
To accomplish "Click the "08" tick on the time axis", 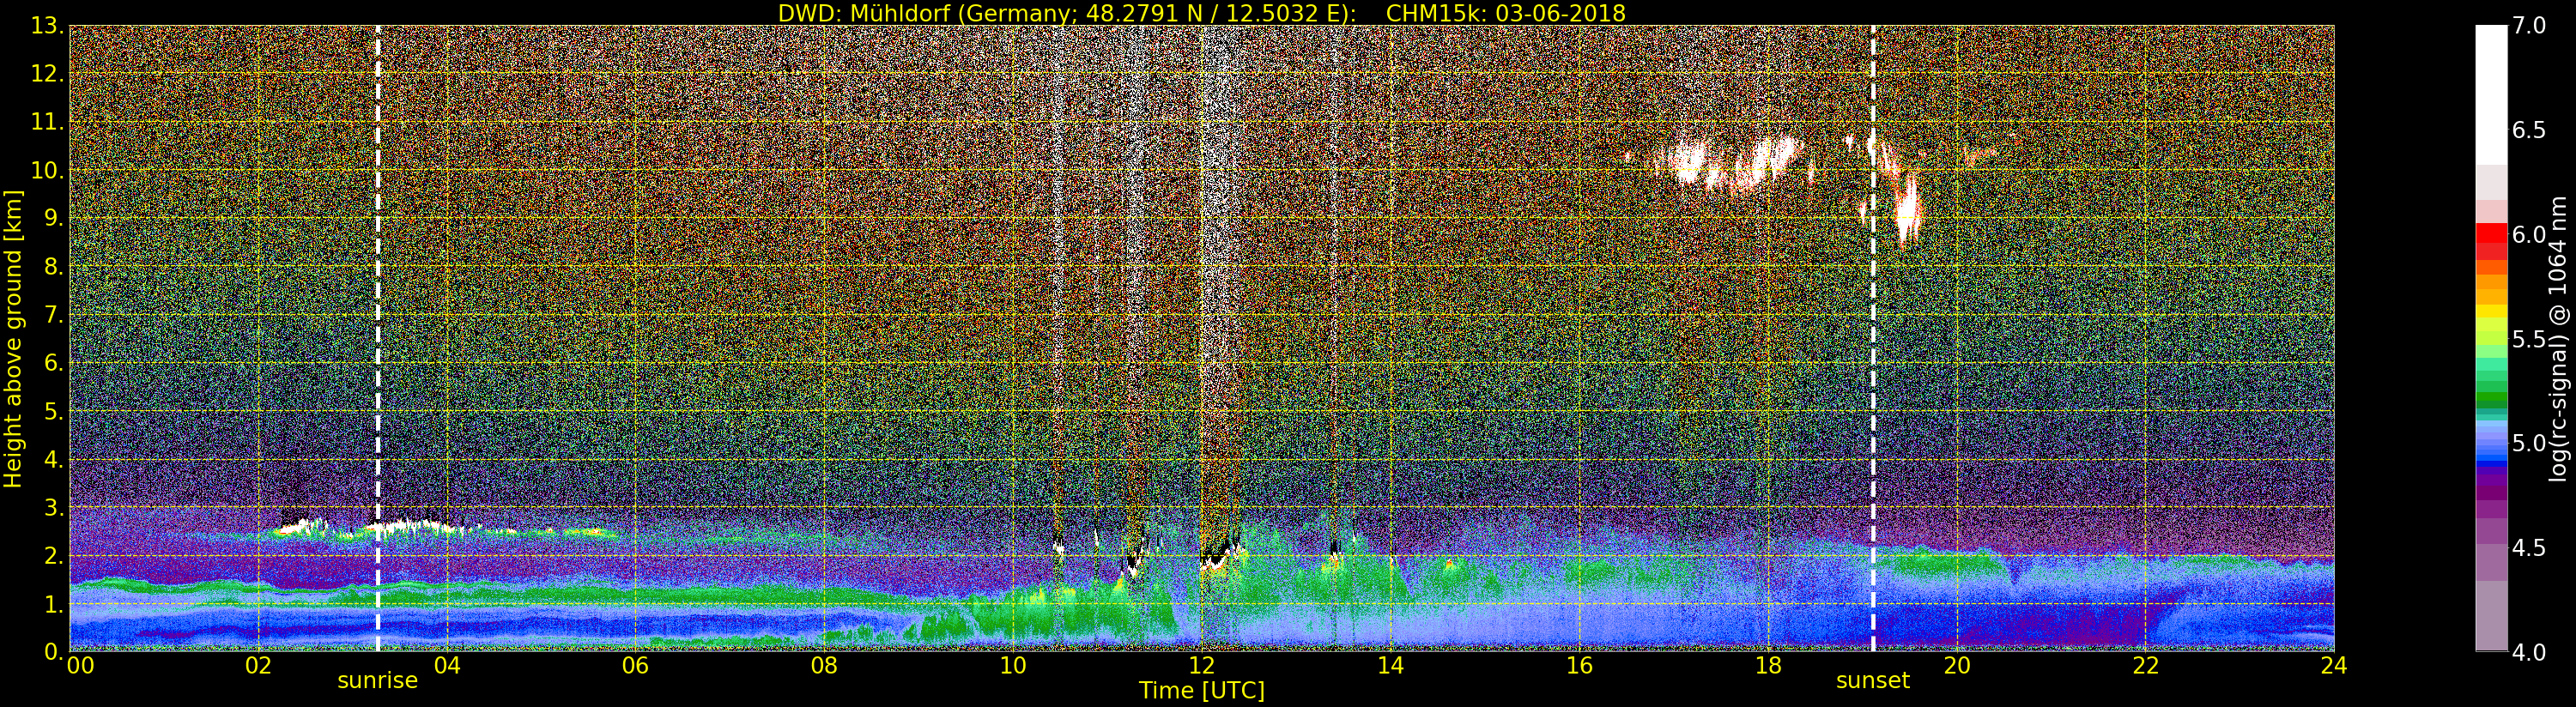I will pyautogui.click(x=824, y=666).
